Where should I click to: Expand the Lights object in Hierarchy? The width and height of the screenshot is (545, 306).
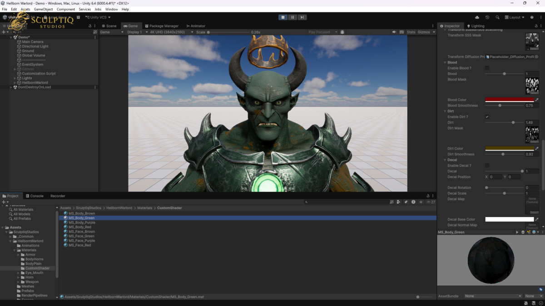click(15, 78)
